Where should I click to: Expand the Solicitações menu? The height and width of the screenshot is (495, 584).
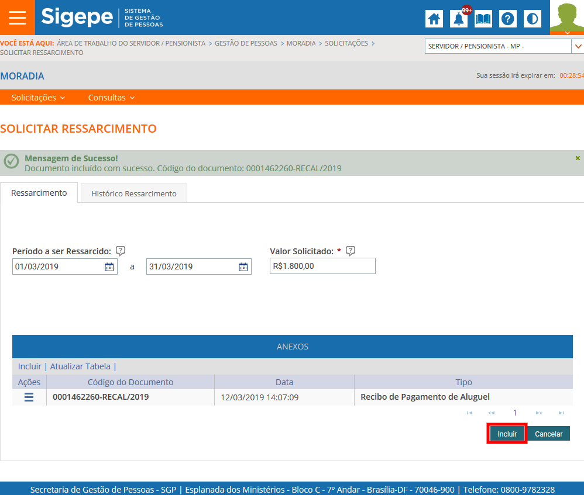(x=39, y=98)
